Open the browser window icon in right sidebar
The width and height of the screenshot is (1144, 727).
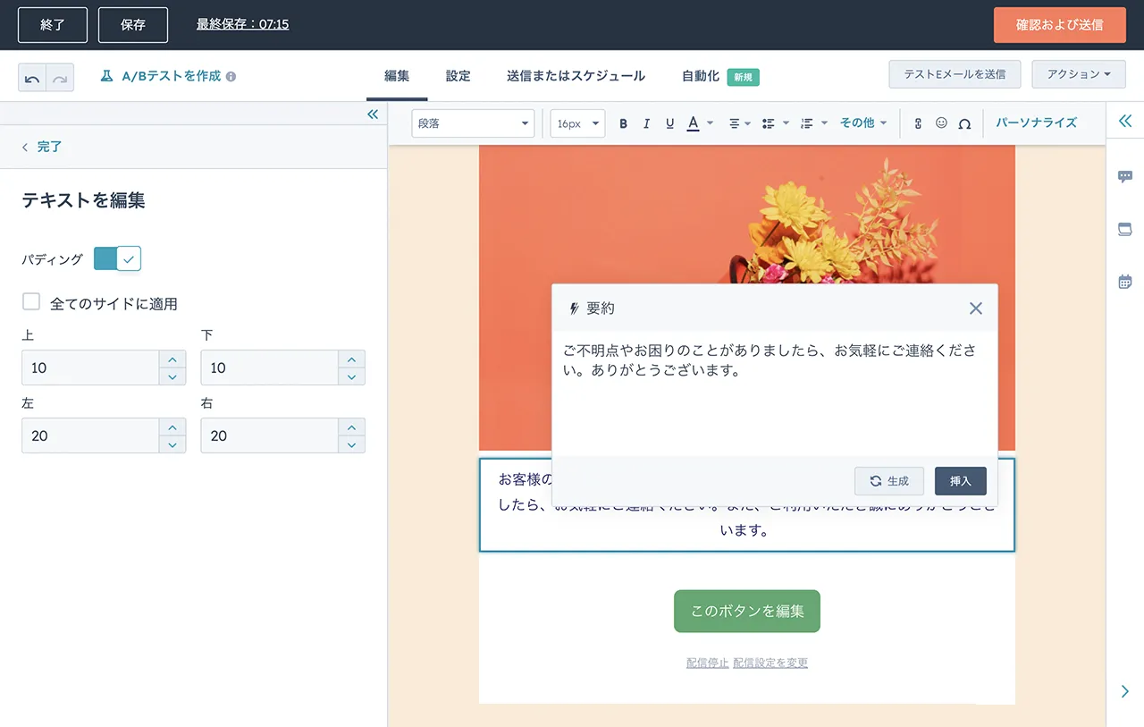click(1125, 229)
